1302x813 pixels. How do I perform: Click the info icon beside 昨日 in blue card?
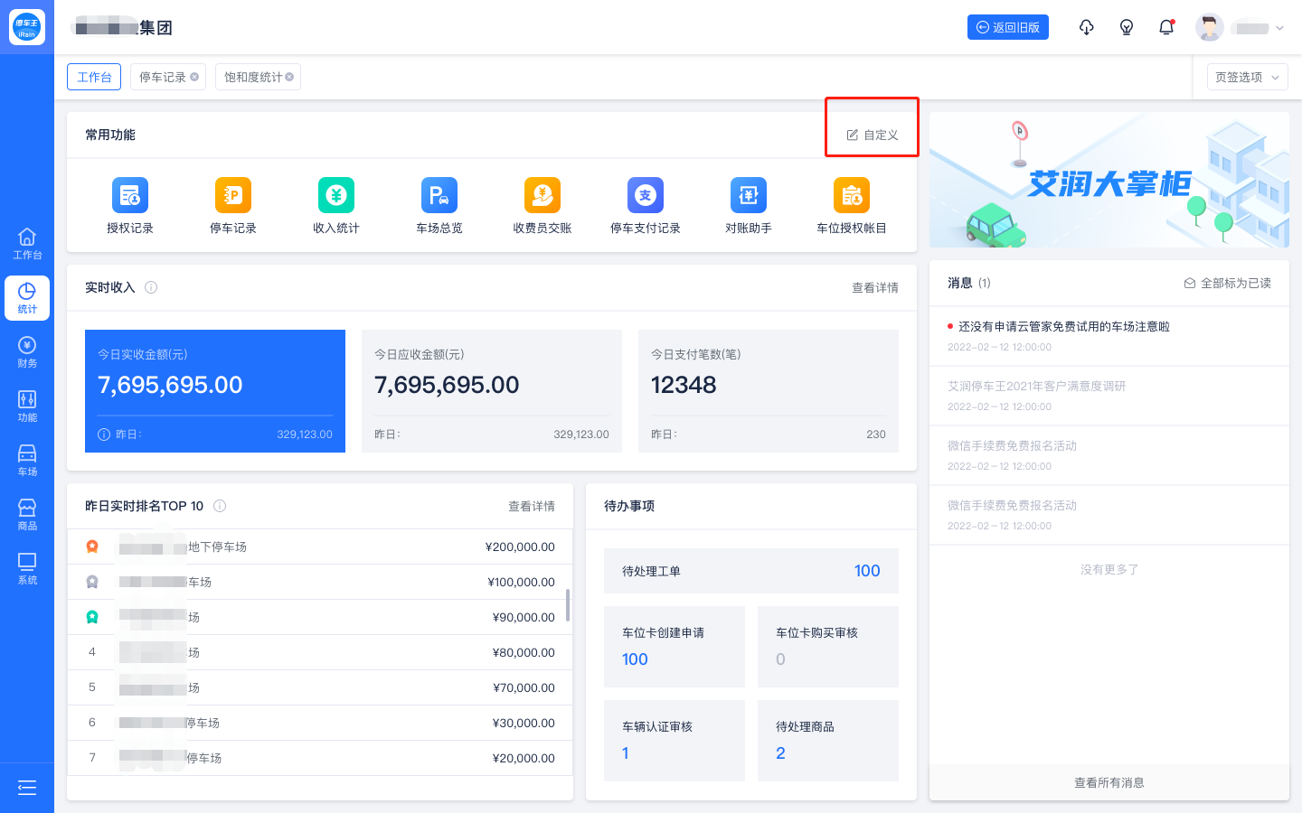(x=104, y=435)
